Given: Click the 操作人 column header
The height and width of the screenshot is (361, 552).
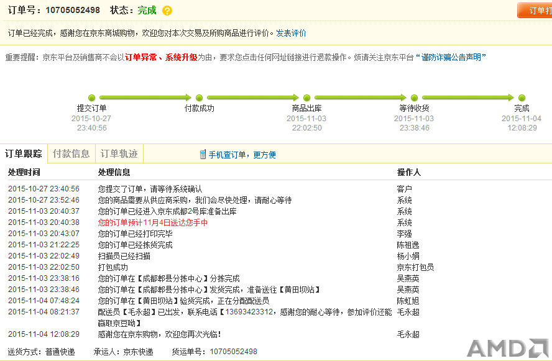Looking at the screenshot, I should tap(409, 172).
